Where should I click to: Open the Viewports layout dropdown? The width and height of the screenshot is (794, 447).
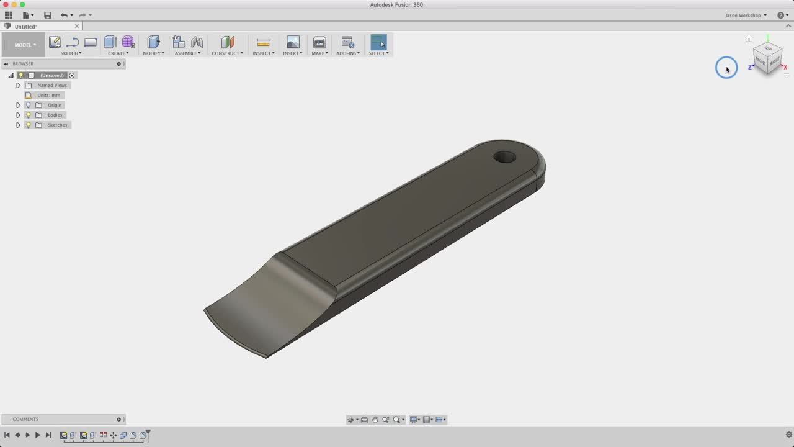tap(441, 420)
